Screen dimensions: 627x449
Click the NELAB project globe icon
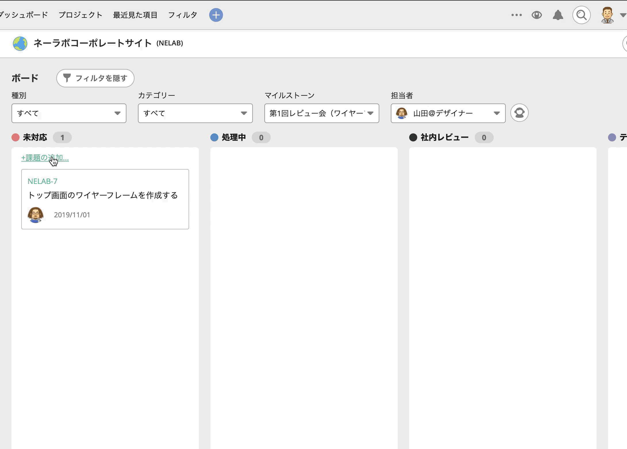click(x=20, y=44)
